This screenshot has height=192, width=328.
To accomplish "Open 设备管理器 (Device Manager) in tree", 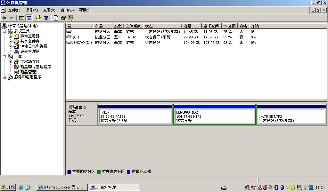I will (30, 51).
